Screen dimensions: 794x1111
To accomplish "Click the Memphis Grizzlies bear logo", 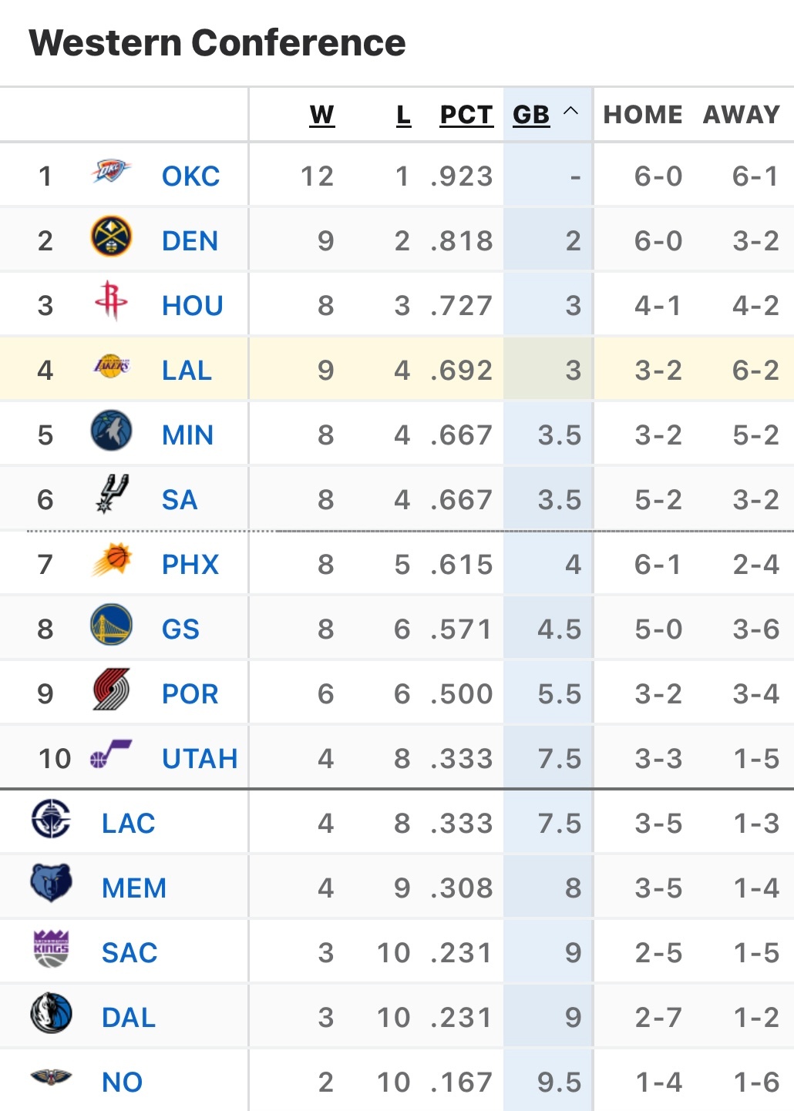I will pos(51,883).
